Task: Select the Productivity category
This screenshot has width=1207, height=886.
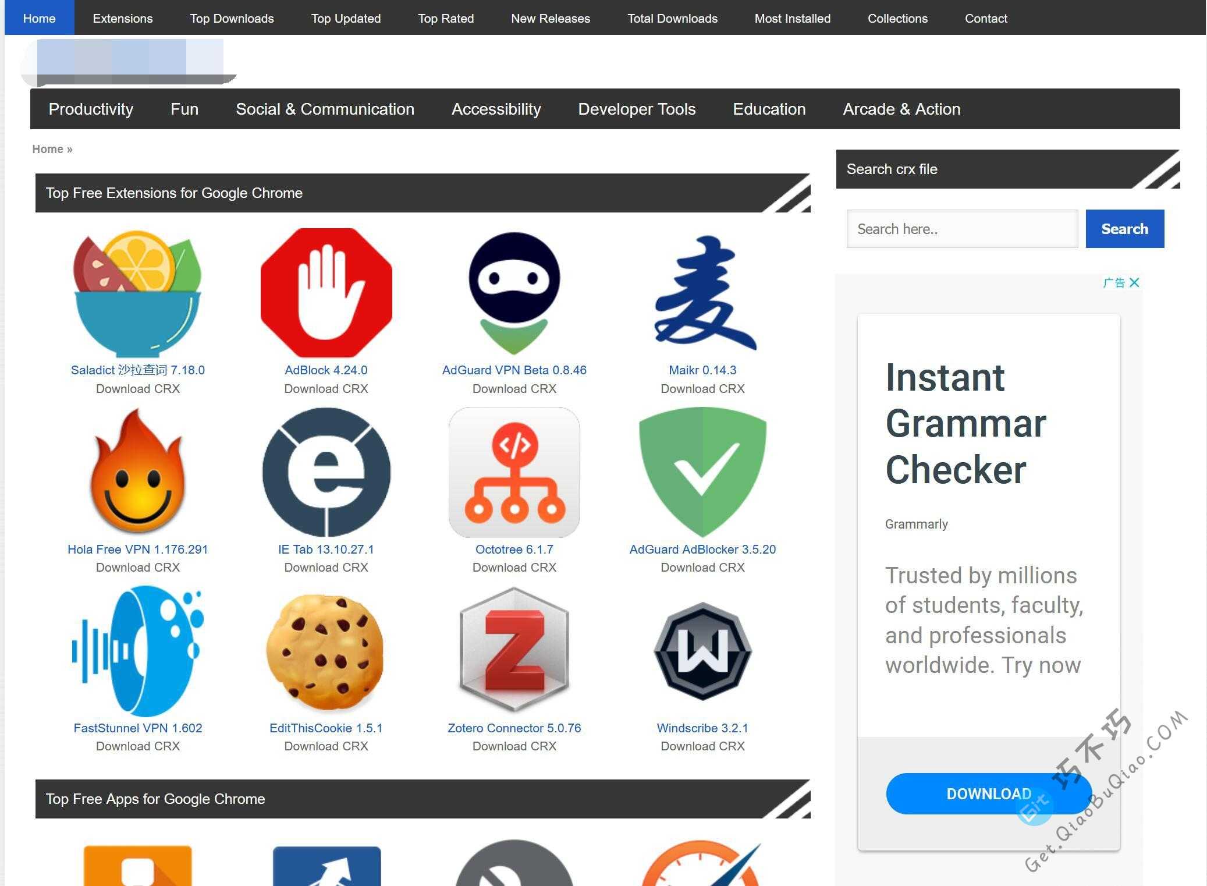Action: 91,109
